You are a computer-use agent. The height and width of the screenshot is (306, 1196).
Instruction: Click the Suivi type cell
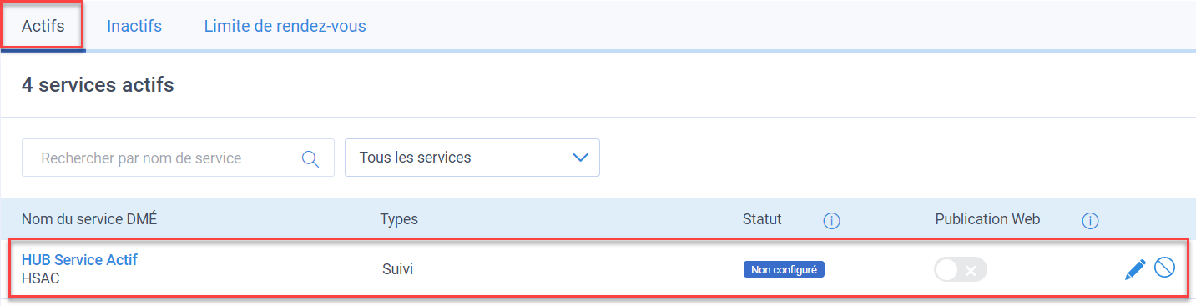click(398, 269)
